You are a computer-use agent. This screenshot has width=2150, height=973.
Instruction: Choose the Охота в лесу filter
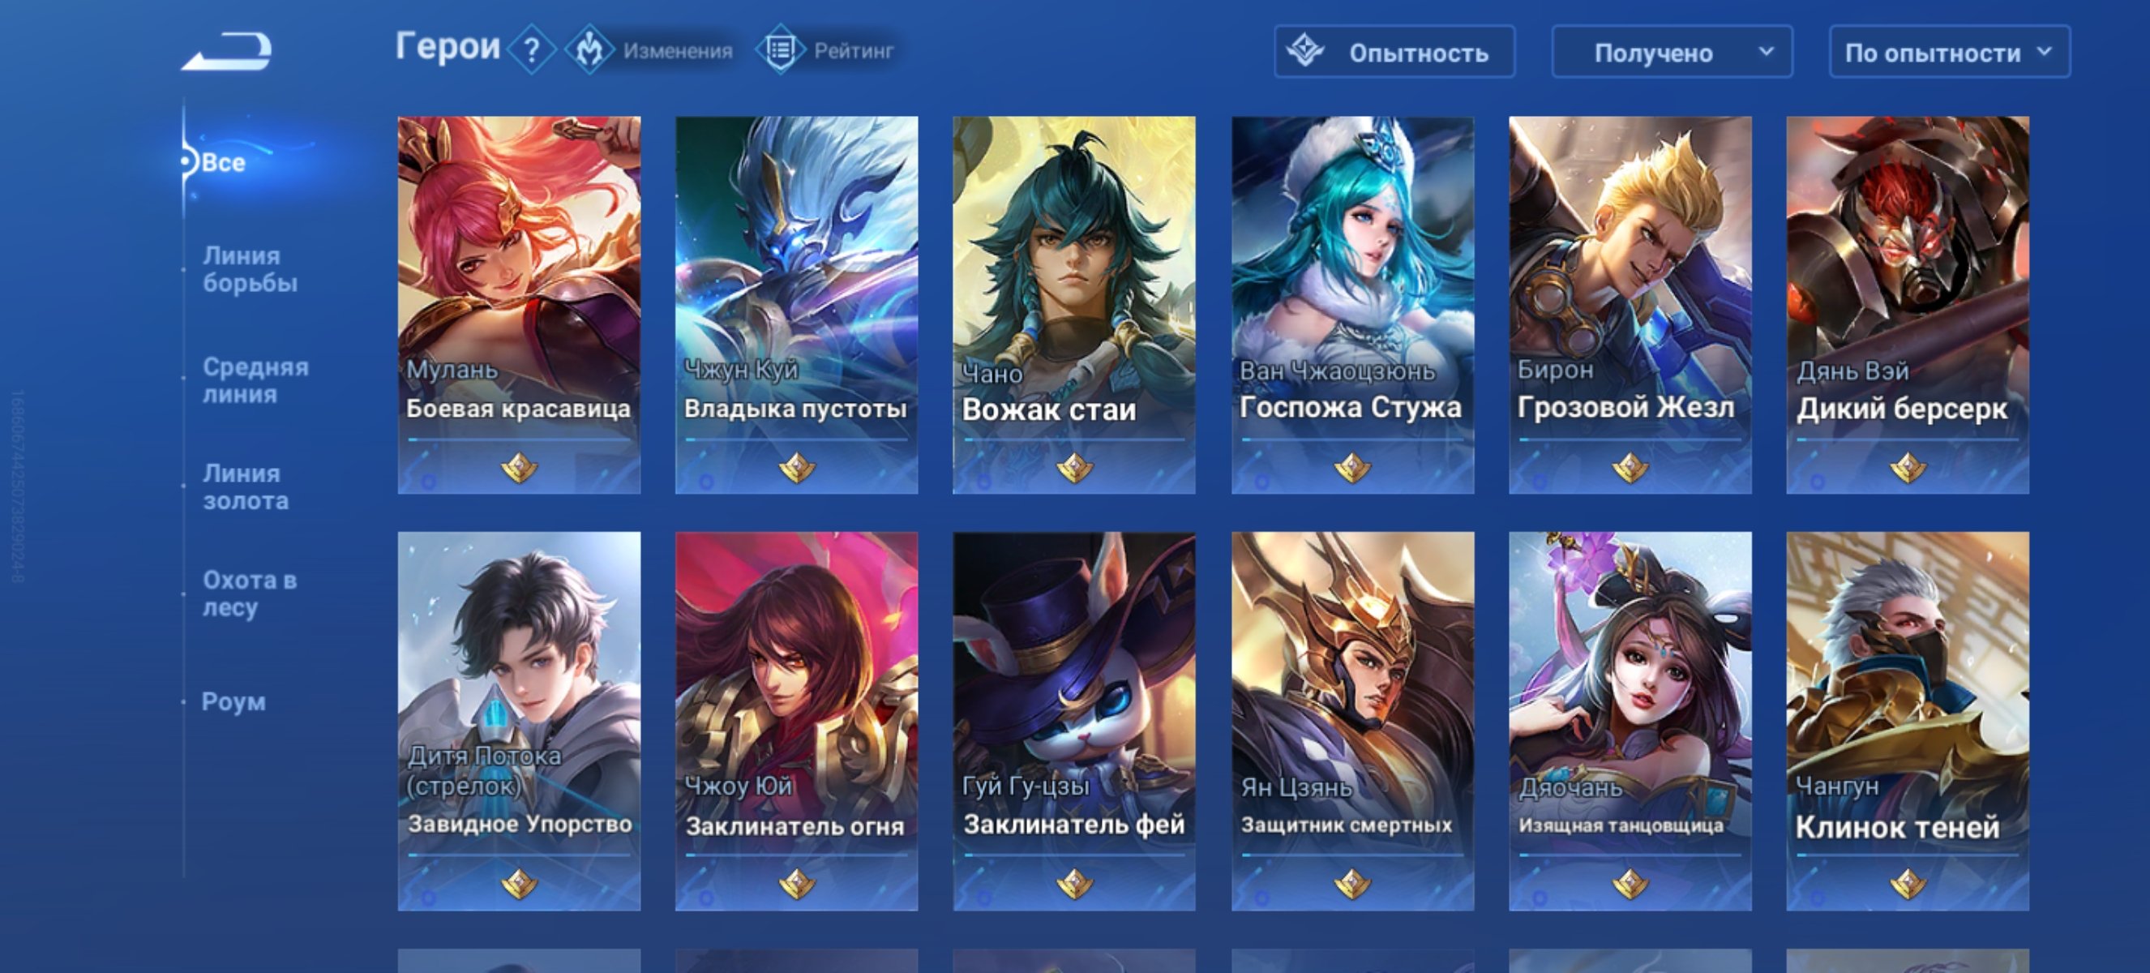pyautogui.click(x=250, y=594)
